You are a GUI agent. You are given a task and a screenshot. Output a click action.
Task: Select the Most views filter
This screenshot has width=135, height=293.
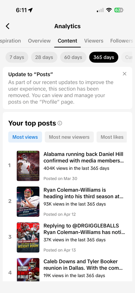point(25,137)
